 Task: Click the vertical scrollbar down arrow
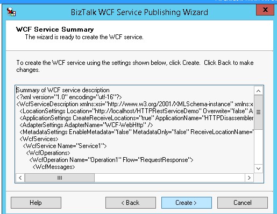tap(258, 168)
